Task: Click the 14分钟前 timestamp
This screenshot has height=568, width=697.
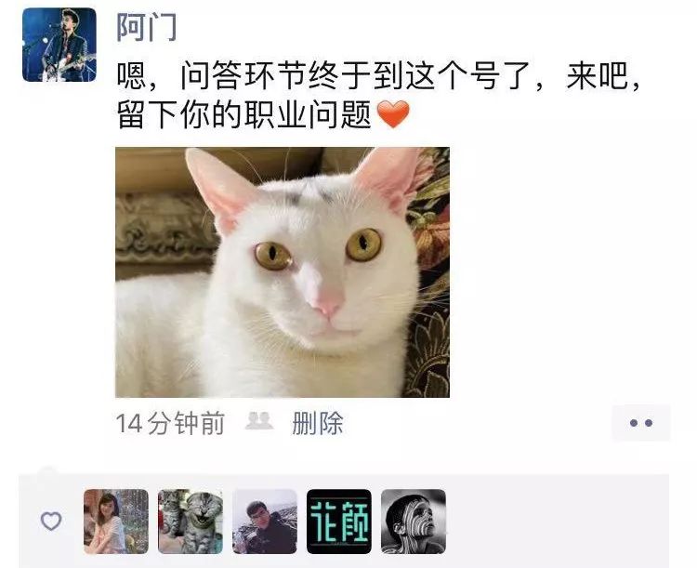Action: tap(170, 423)
